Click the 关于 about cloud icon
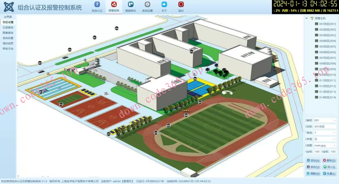 [x=164, y=7]
